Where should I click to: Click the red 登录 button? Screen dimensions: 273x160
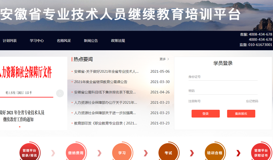(x=206, y=114)
